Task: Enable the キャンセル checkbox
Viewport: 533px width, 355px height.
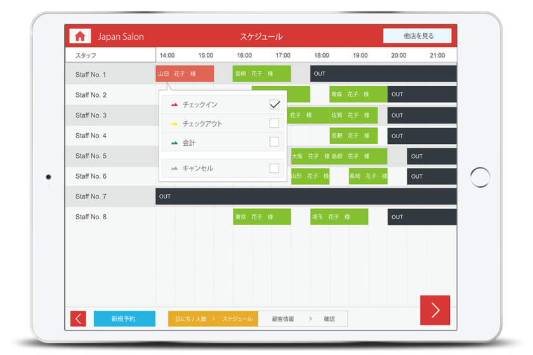Action: point(274,169)
